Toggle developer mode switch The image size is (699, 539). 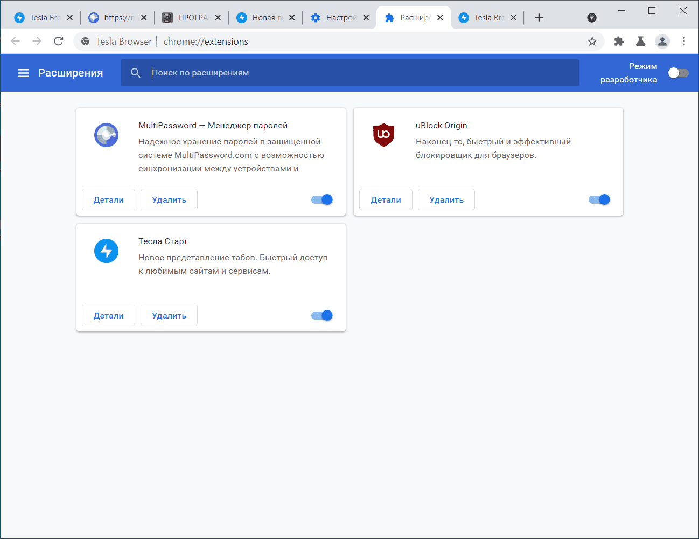point(678,73)
